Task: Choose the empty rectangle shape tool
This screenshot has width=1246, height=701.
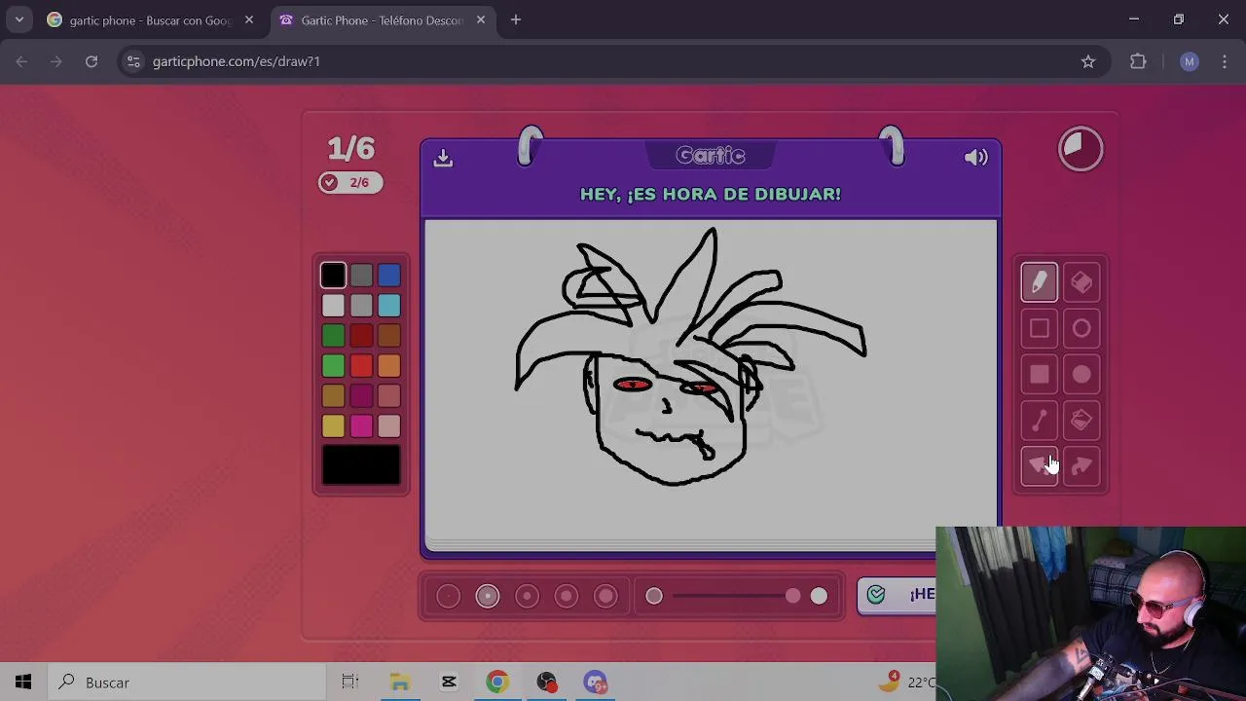Action: click(1039, 328)
